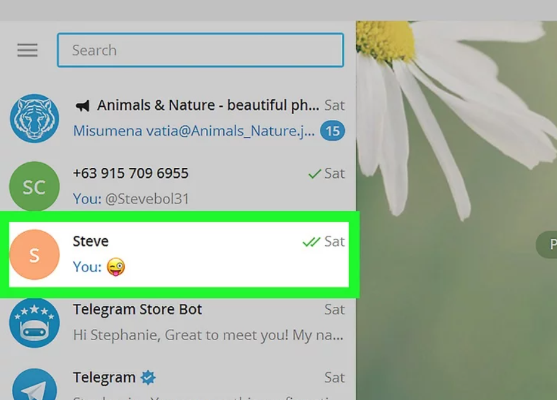
Task: Open the +63 915 709 6955 chat
Action: coord(130,173)
